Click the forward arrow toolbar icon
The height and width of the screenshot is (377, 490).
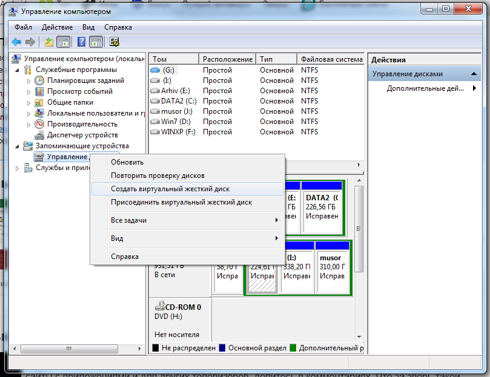click(x=30, y=42)
